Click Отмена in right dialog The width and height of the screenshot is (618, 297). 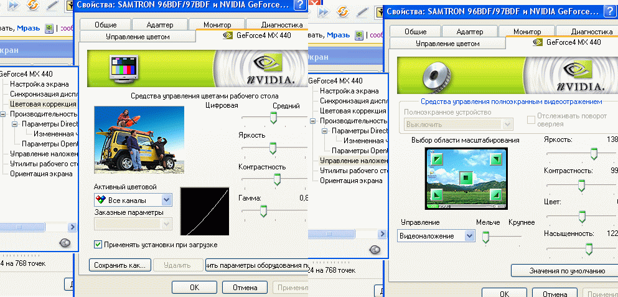[555, 294]
